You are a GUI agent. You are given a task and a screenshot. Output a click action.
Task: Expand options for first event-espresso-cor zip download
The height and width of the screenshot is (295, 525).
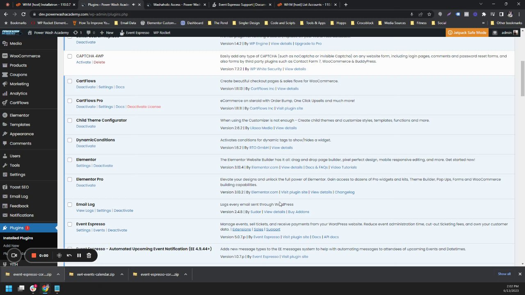(x=58, y=275)
